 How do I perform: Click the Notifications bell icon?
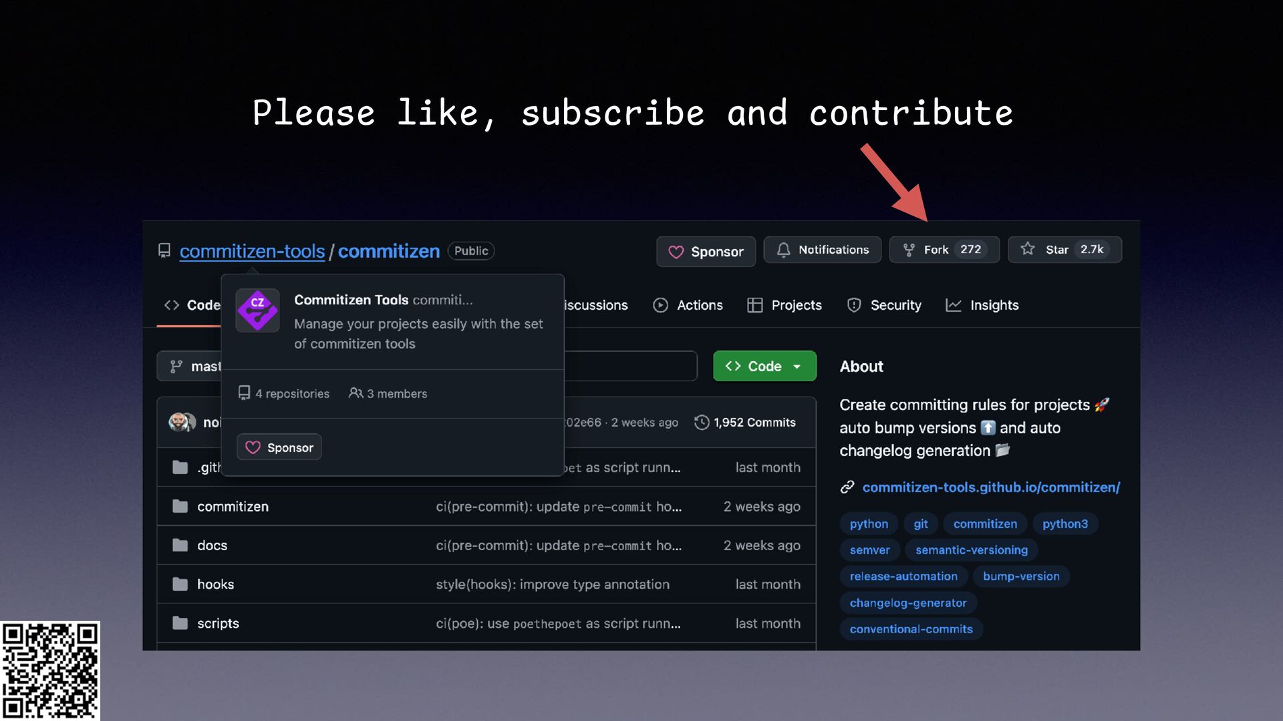tap(783, 250)
